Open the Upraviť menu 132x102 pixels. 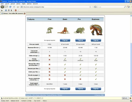click(7, 4)
